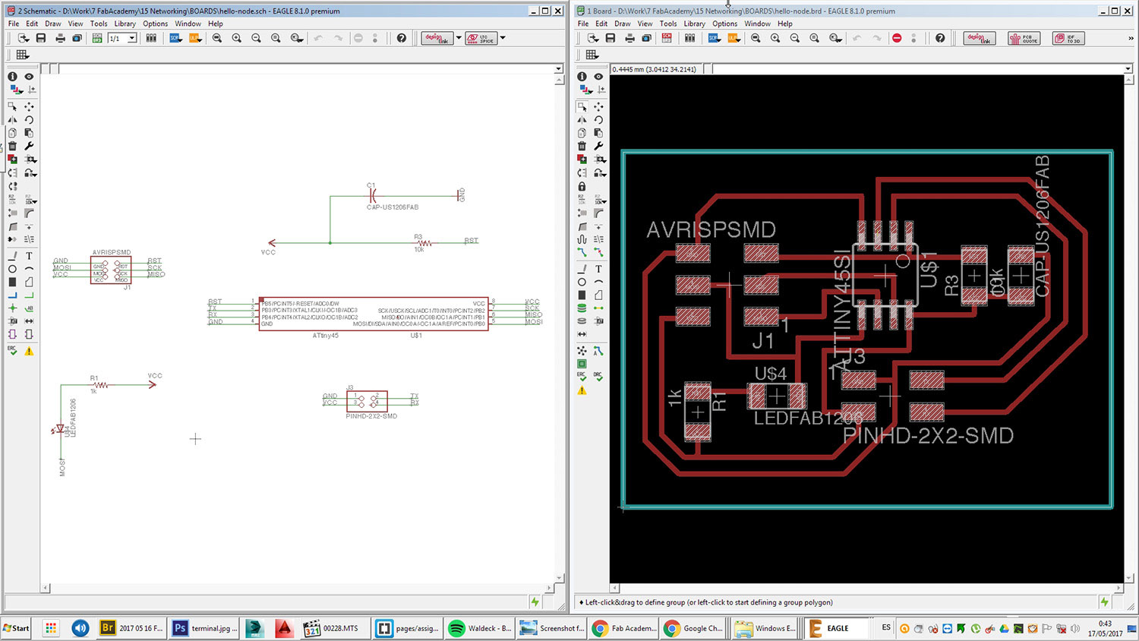This screenshot has width=1139, height=641.
Task: Launch LTC Spice from schematic toolbar
Action: coord(481,38)
